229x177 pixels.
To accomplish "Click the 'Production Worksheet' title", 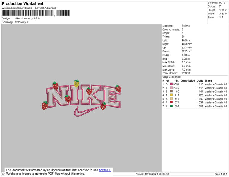I will pos(23,4).
